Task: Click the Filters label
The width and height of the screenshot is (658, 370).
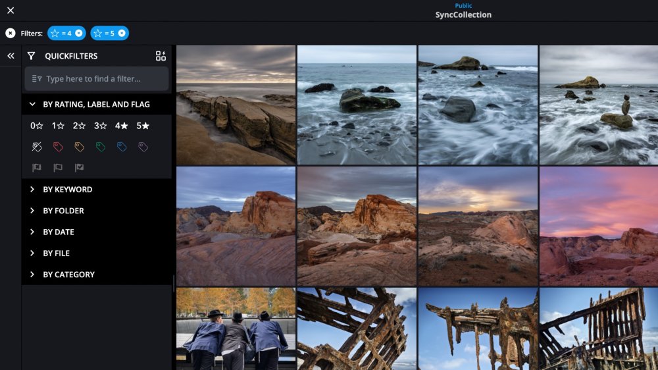Action: coord(32,33)
